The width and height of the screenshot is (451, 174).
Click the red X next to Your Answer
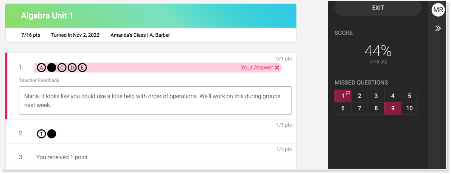coord(277,68)
